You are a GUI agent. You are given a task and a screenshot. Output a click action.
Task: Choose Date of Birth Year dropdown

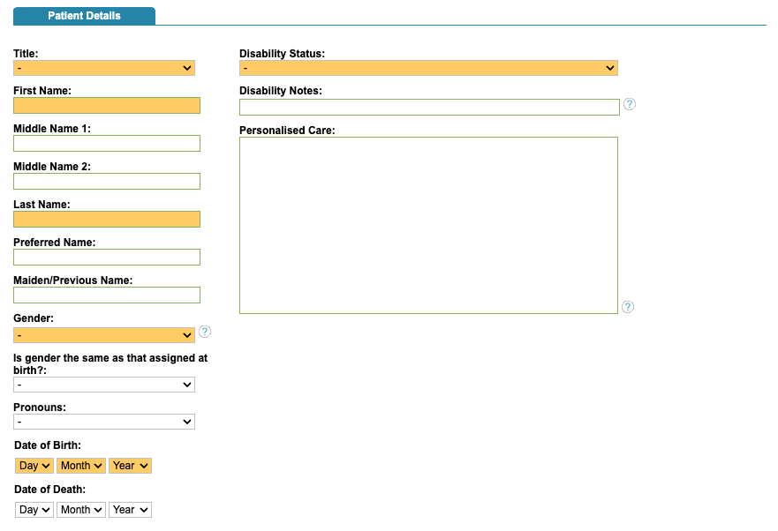[130, 466]
